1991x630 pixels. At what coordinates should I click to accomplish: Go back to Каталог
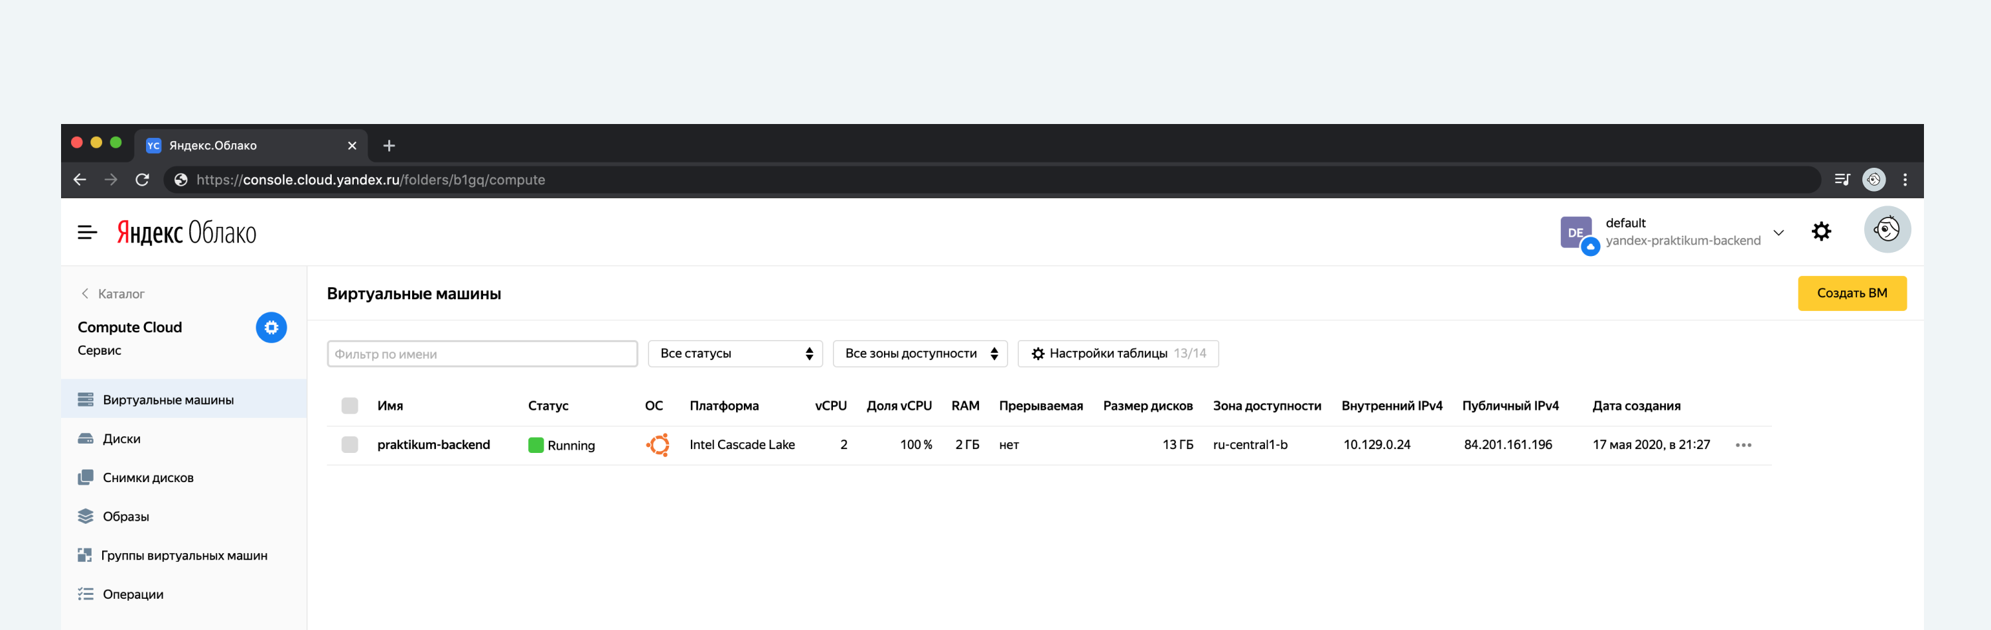click(113, 294)
